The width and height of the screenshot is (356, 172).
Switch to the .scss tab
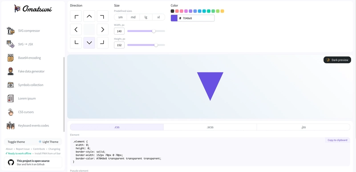[210, 127]
